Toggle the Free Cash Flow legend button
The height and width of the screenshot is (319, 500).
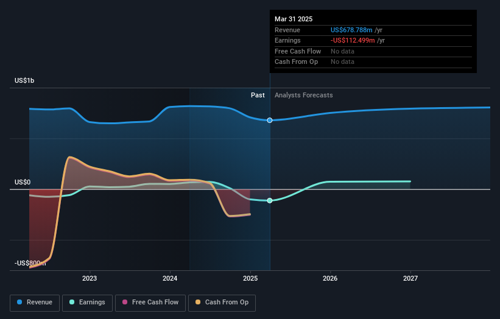click(x=150, y=303)
